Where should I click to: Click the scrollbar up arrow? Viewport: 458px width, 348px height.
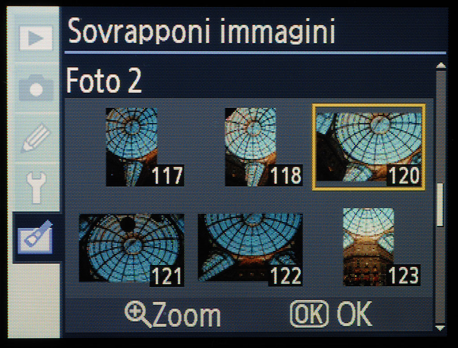[x=441, y=65]
